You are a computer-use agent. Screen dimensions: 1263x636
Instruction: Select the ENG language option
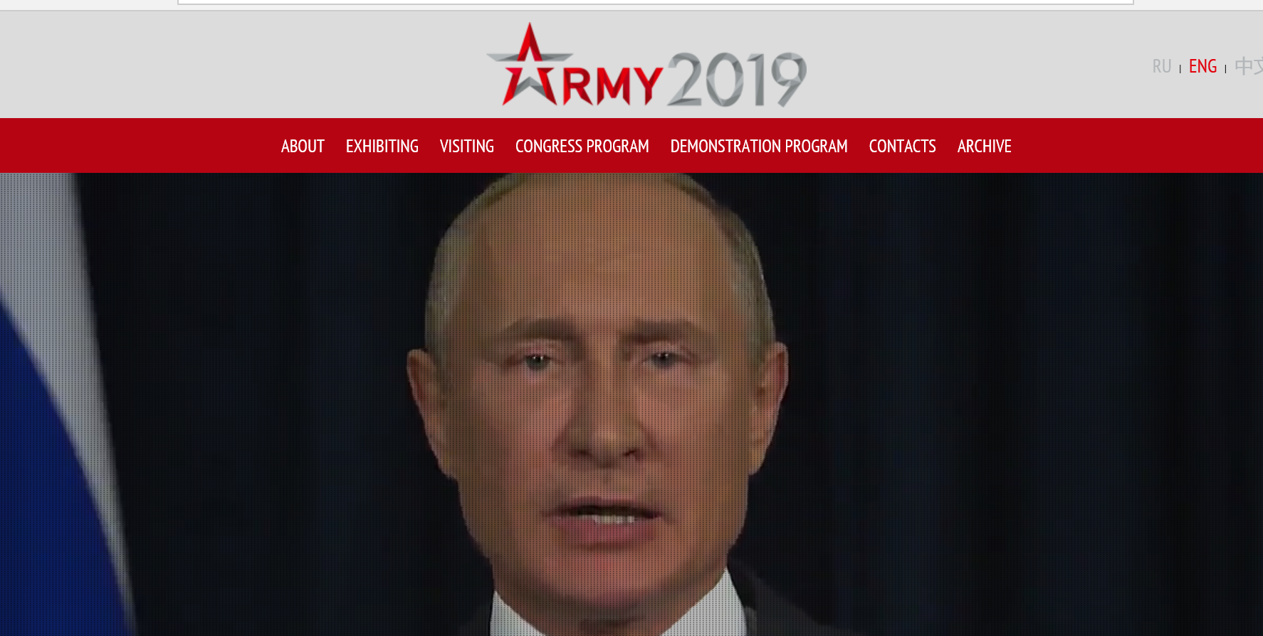pos(1203,66)
